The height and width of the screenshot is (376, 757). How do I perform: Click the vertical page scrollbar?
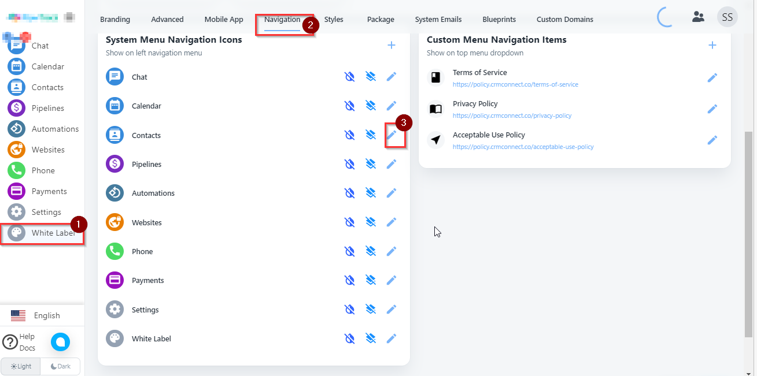(x=749, y=231)
